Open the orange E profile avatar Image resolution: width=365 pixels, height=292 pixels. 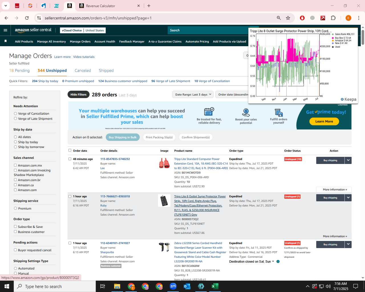tap(348, 18)
